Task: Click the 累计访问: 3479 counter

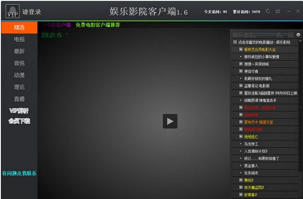Action: [246, 12]
